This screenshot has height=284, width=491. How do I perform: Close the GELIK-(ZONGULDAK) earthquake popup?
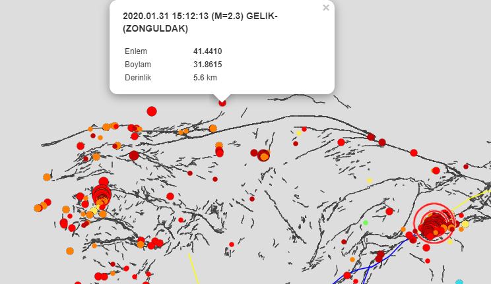pos(325,8)
